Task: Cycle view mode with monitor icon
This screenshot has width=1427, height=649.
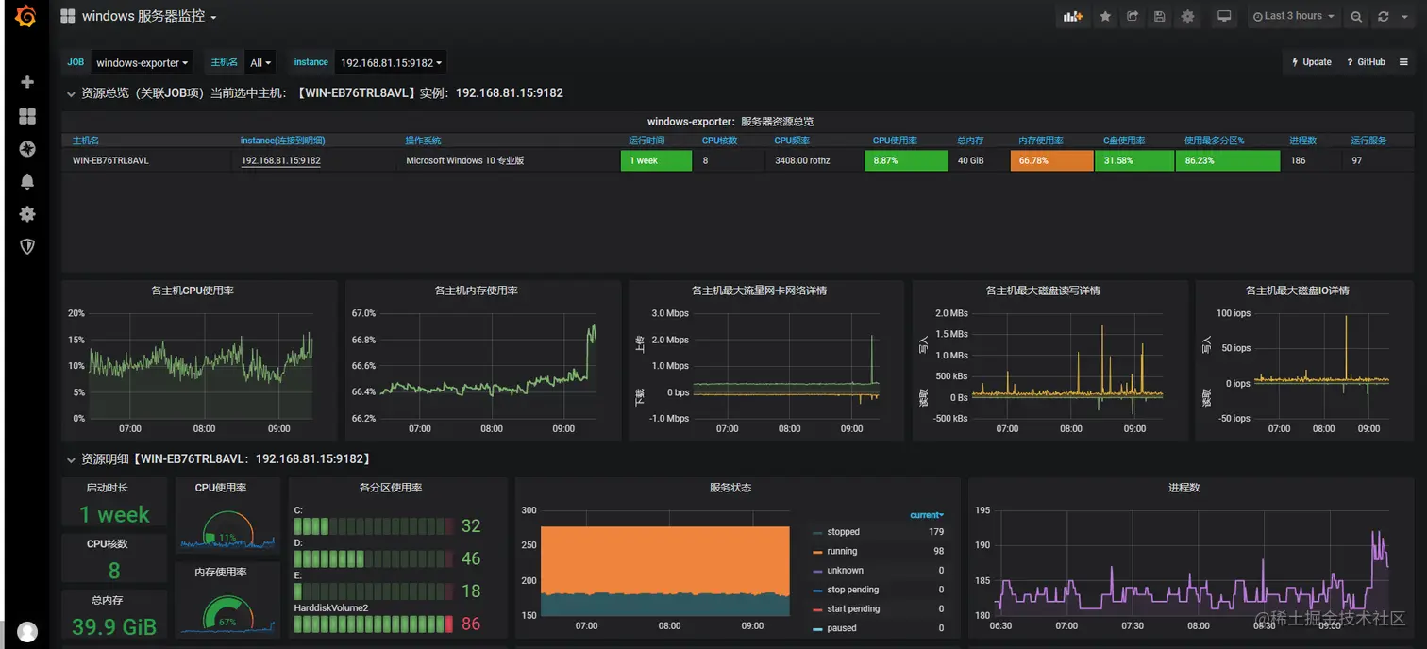Action: tap(1224, 17)
